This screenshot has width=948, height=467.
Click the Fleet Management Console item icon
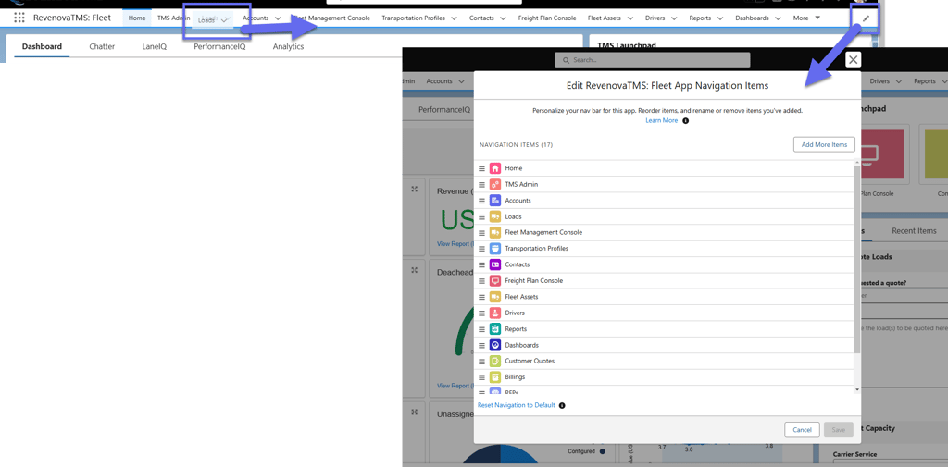[495, 233]
